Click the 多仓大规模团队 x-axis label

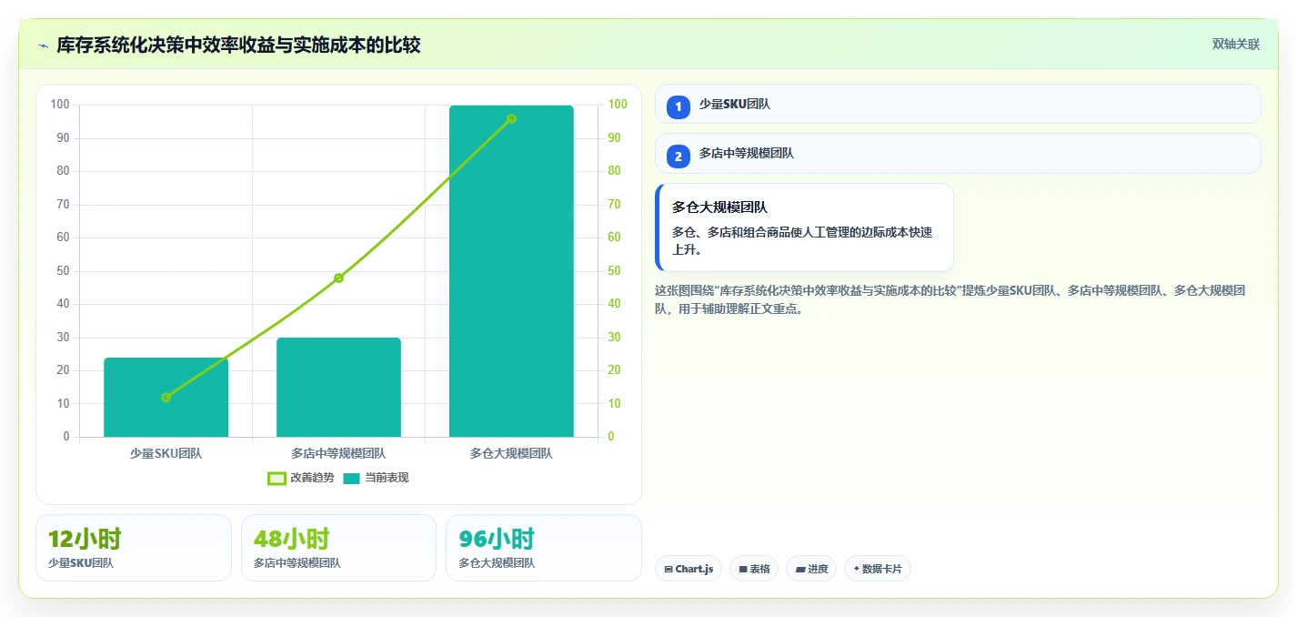511,453
